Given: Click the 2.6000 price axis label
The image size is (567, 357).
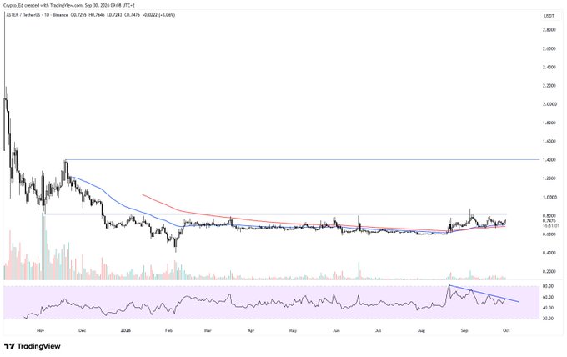Looking at the screenshot, I should tap(549, 48).
